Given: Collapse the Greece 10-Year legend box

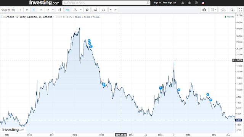Looking at the screenshot, I should pos(2,17).
